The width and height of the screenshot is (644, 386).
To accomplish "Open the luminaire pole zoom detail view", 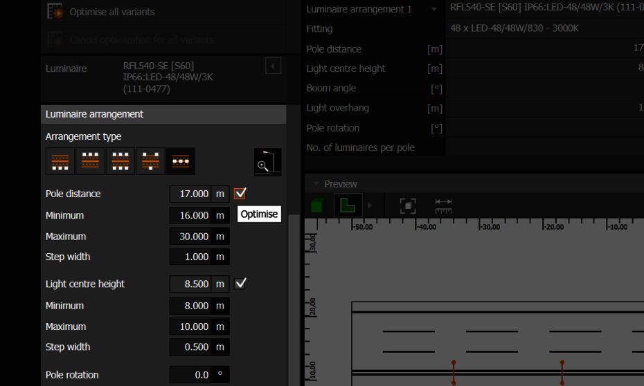I will [x=267, y=162].
